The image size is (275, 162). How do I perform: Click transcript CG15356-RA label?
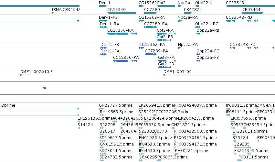(120, 30)
